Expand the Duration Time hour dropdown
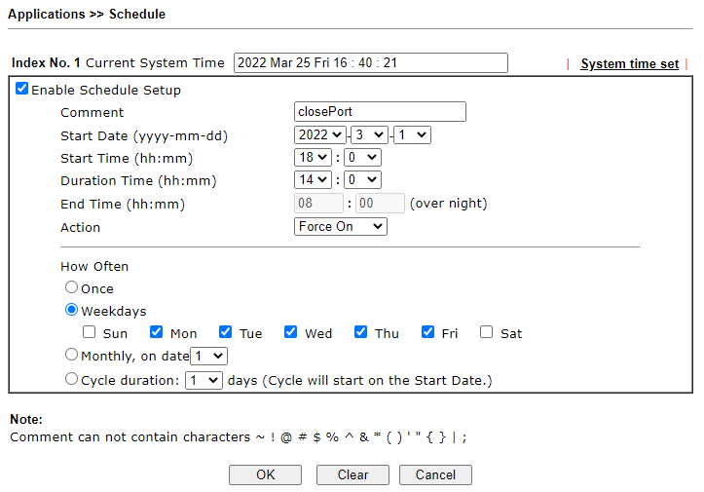This screenshot has width=704, height=492. [313, 179]
